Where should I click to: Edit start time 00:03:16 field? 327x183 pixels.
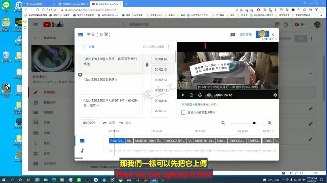click(161, 101)
